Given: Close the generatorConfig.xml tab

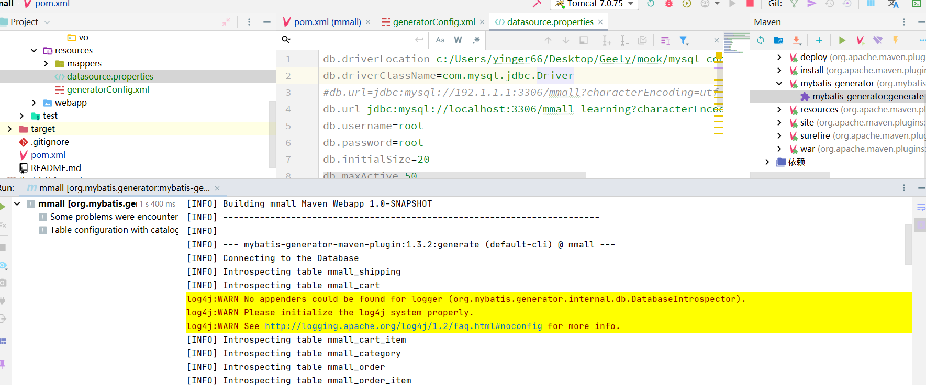Looking at the screenshot, I should pyautogui.click(x=482, y=22).
